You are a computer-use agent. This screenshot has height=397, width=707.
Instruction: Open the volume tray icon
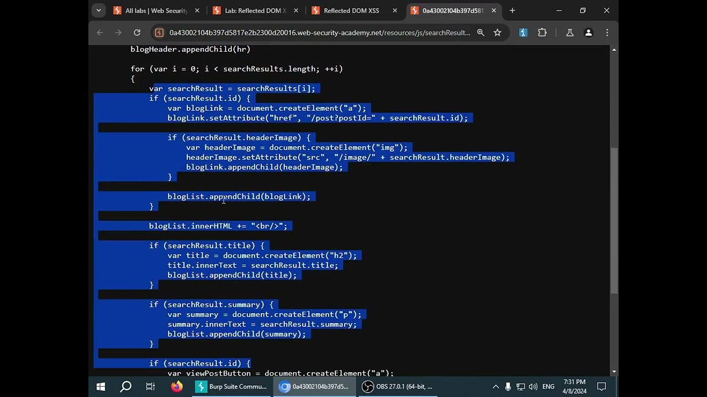533,387
